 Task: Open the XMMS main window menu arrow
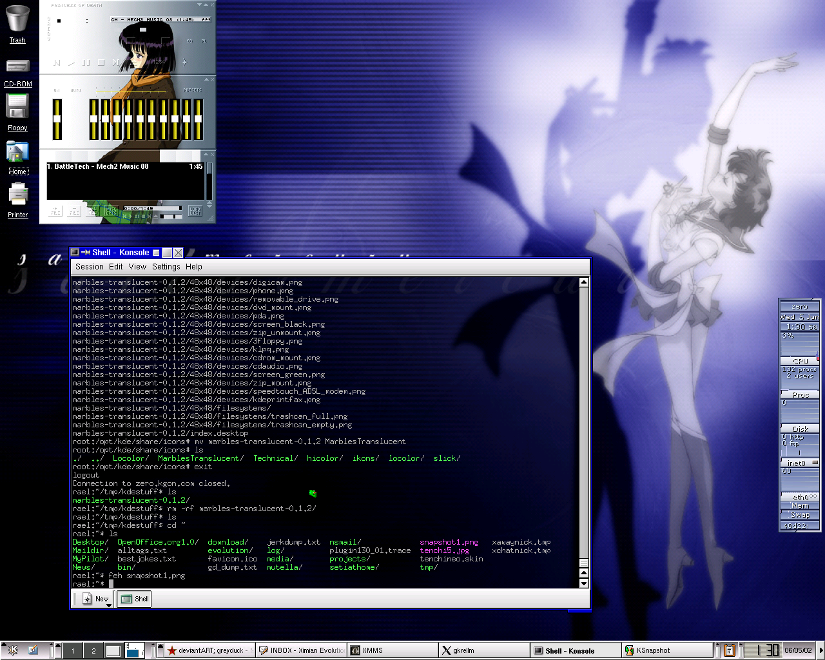(x=200, y=5)
